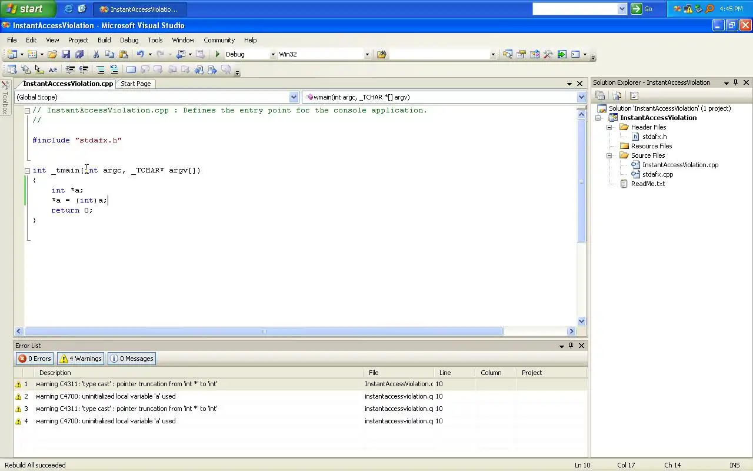Toggle auto-hide pin on Solution Explorer
The height and width of the screenshot is (471, 753).
(736, 82)
